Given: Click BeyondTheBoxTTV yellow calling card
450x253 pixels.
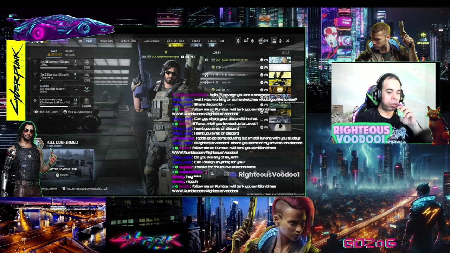Looking at the screenshot, I should 280,75.
